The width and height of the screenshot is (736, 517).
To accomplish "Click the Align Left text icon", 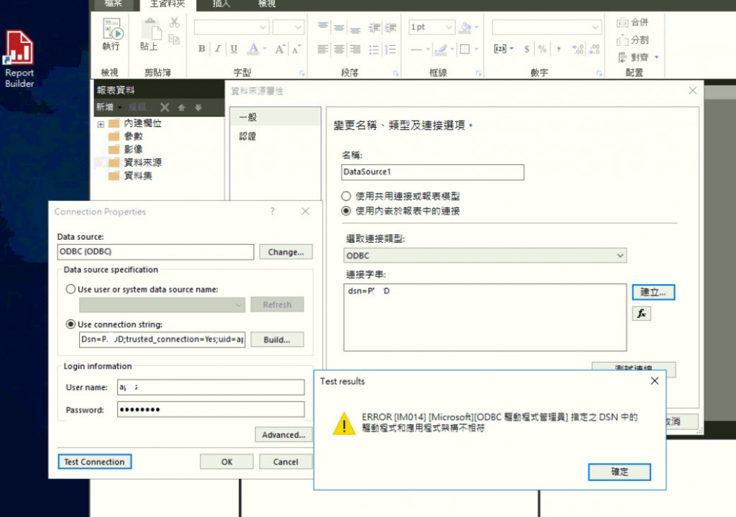I will tap(323, 50).
